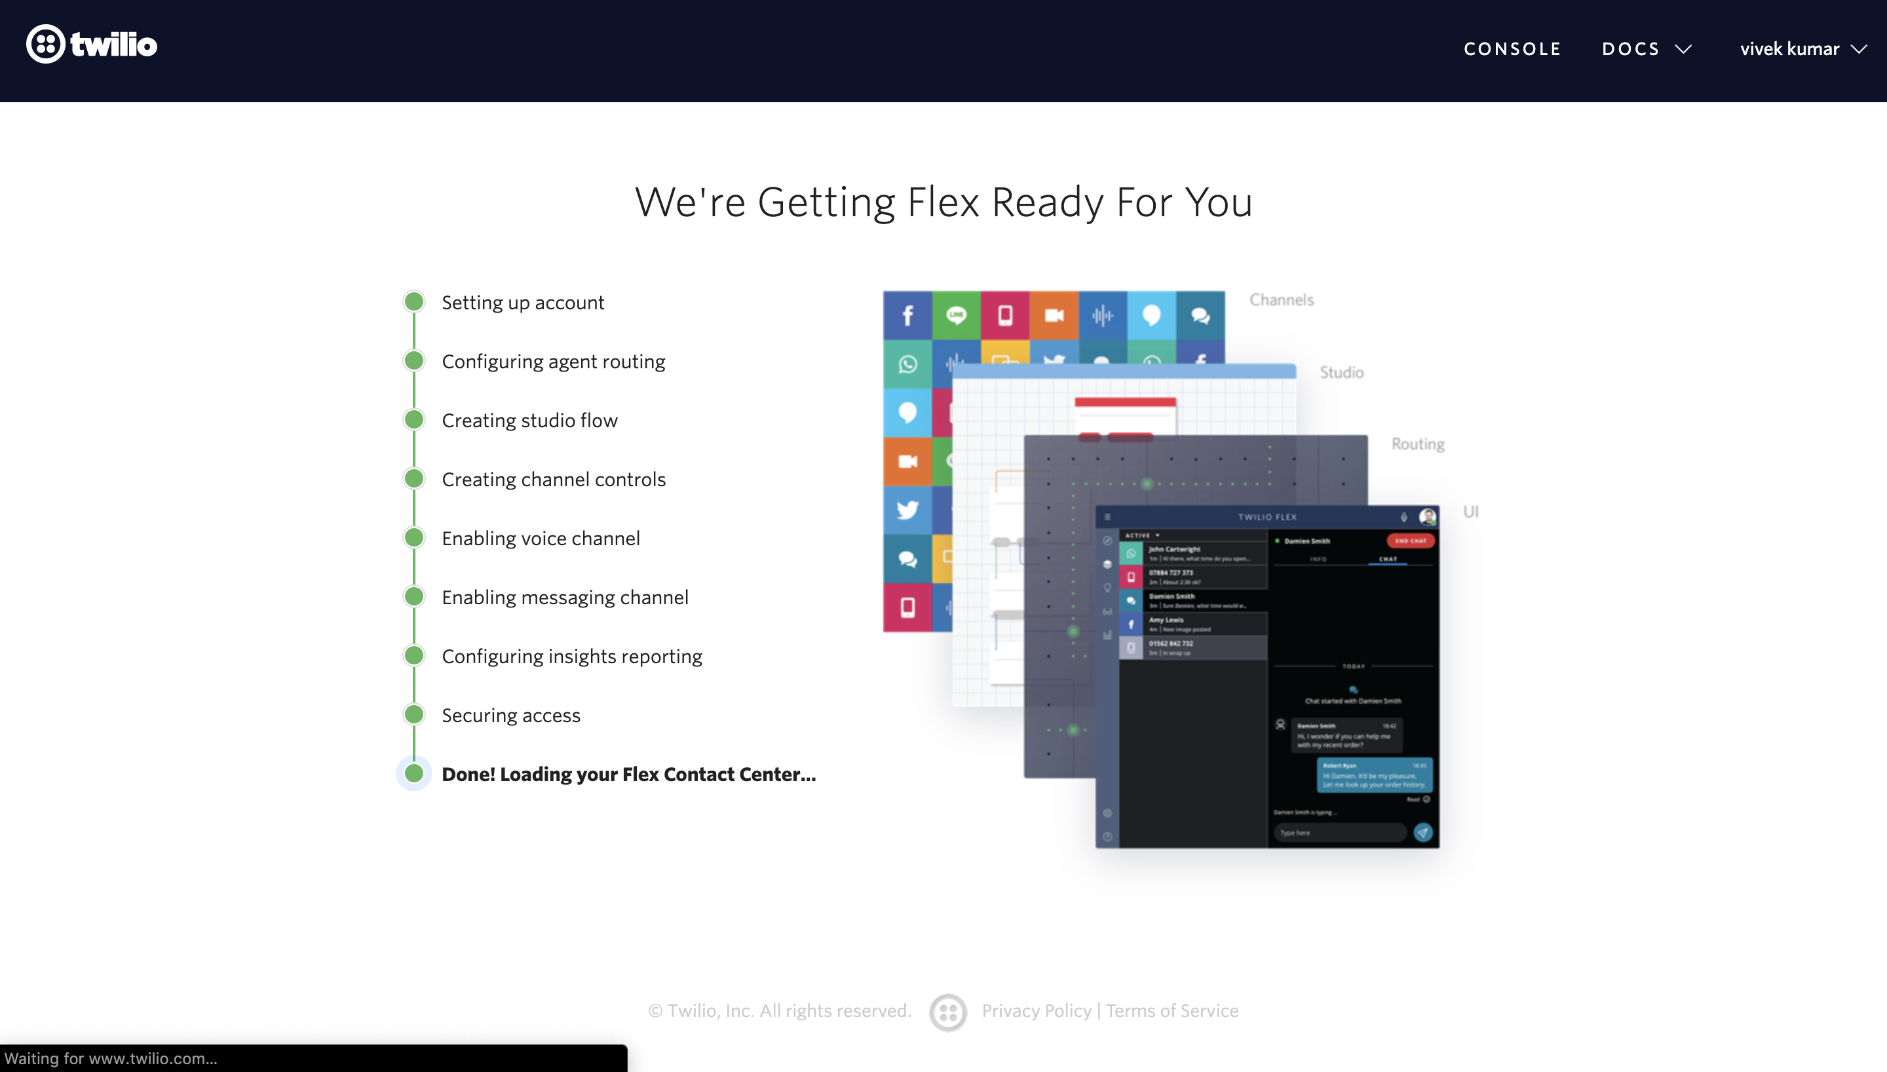Click the pink mobile phone tile at bottom left
The height and width of the screenshot is (1072, 1887).
(907, 607)
